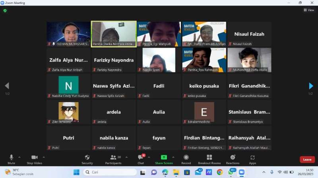Select Panitia_Dwika's highlighted video tile

[x=114, y=34]
